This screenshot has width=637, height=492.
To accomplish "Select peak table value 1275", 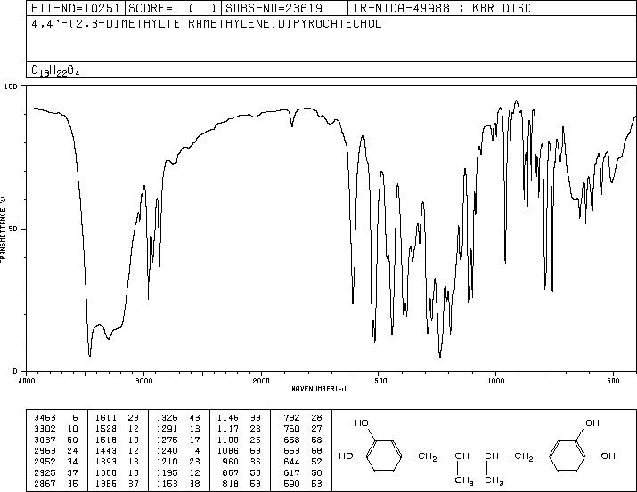I will pos(167,440).
